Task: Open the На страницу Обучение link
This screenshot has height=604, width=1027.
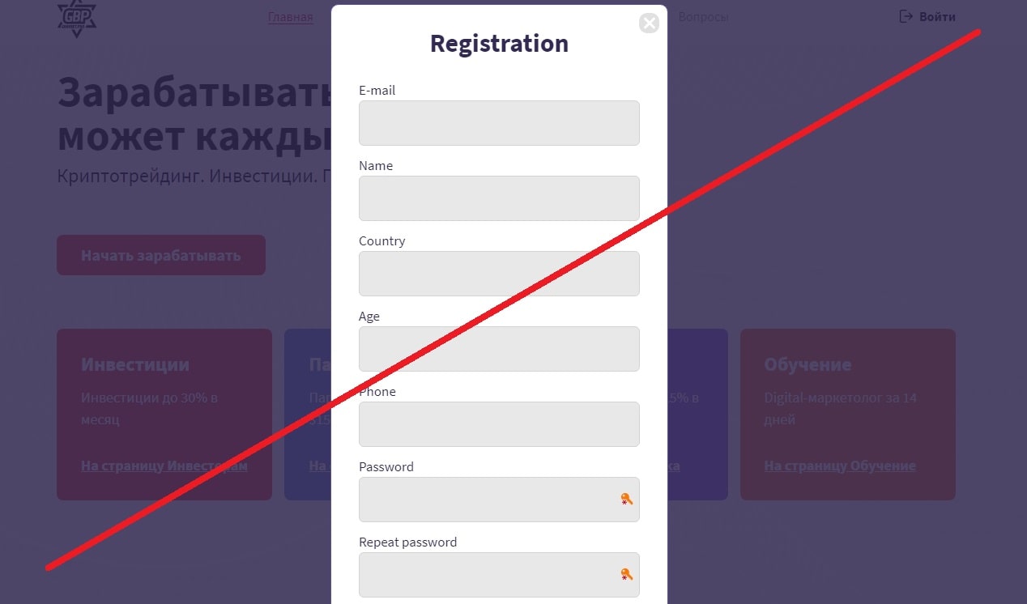Action: 840,466
